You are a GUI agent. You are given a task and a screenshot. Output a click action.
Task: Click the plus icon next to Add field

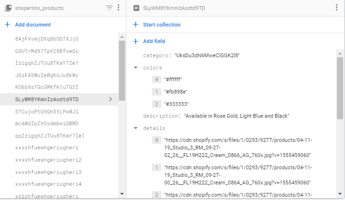click(135, 42)
